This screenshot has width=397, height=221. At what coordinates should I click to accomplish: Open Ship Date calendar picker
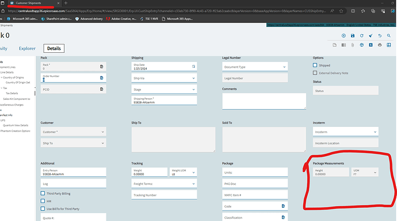[x=193, y=67]
